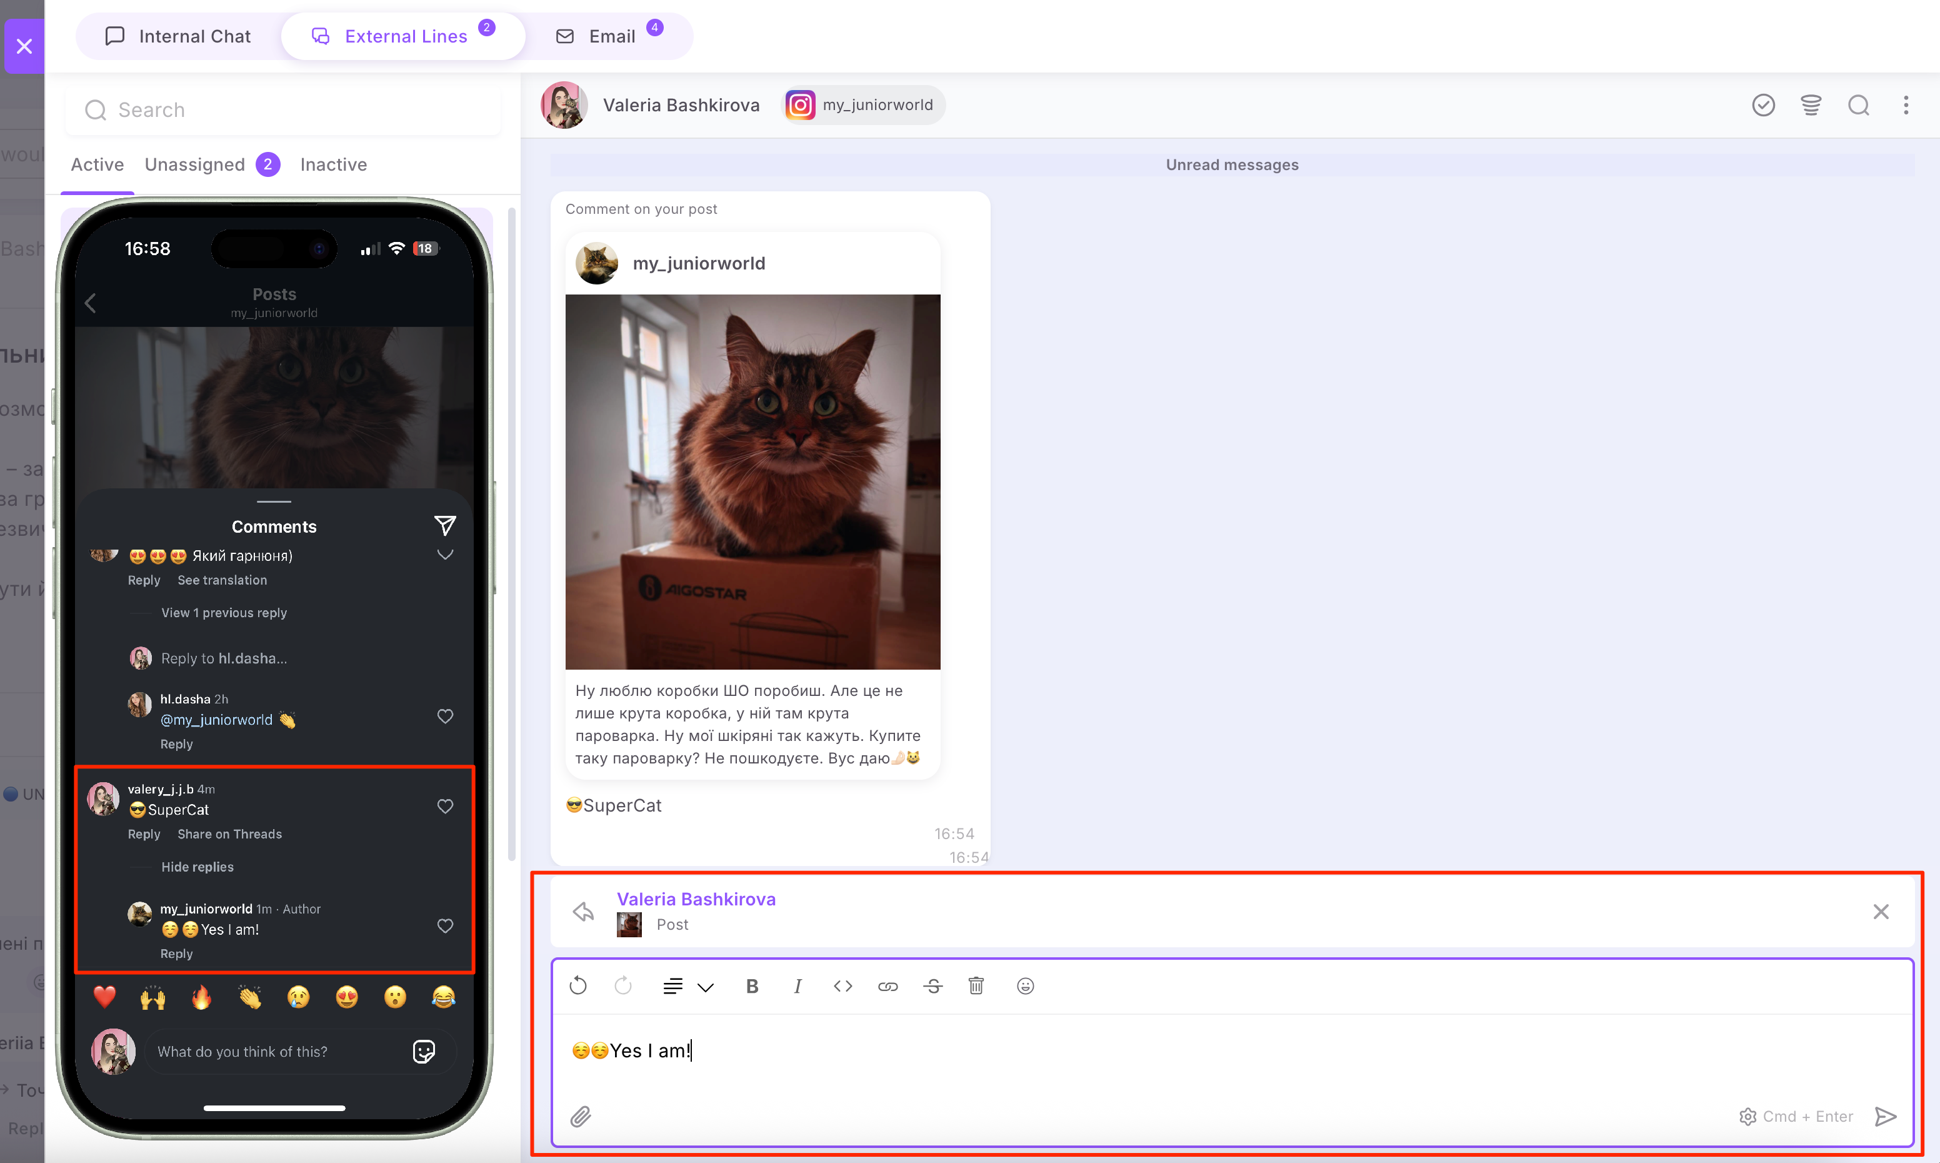Click the Bold formatting icon
Image resolution: width=1940 pixels, height=1163 pixels.
tap(752, 986)
